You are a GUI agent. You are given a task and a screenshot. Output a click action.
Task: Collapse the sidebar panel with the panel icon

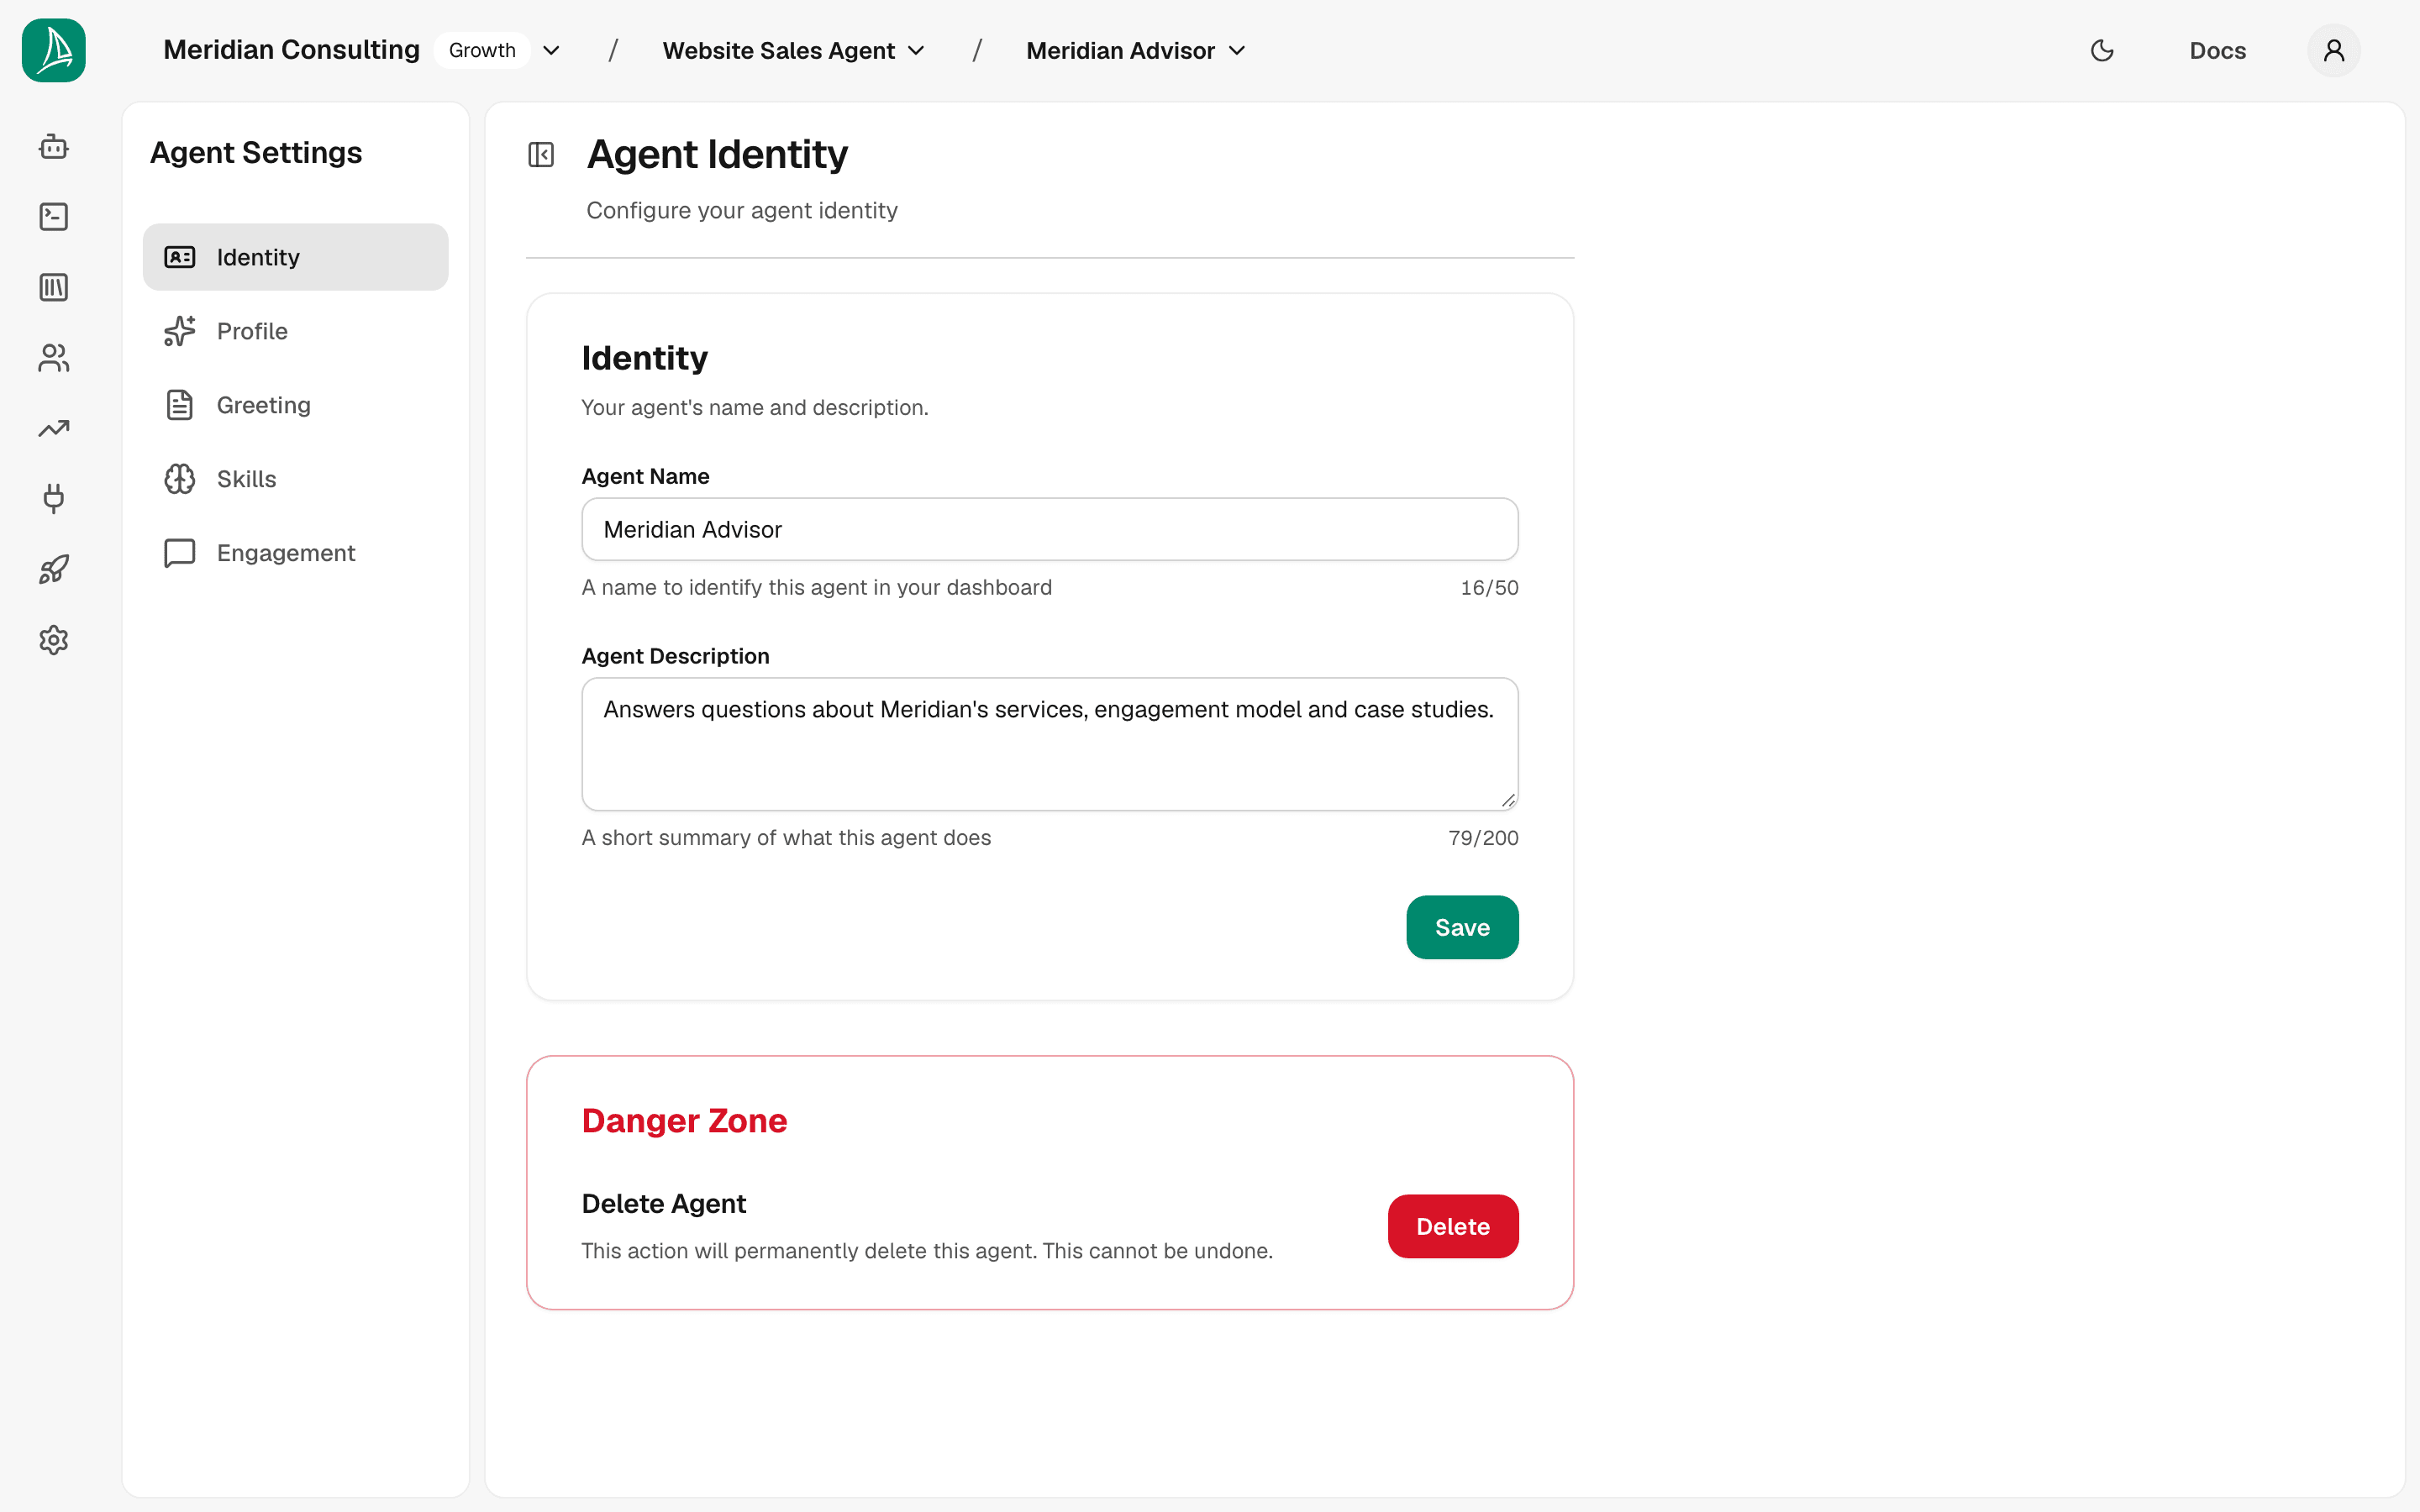coord(541,155)
